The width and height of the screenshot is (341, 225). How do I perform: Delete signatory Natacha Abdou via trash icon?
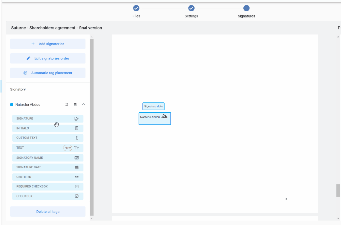click(x=75, y=104)
